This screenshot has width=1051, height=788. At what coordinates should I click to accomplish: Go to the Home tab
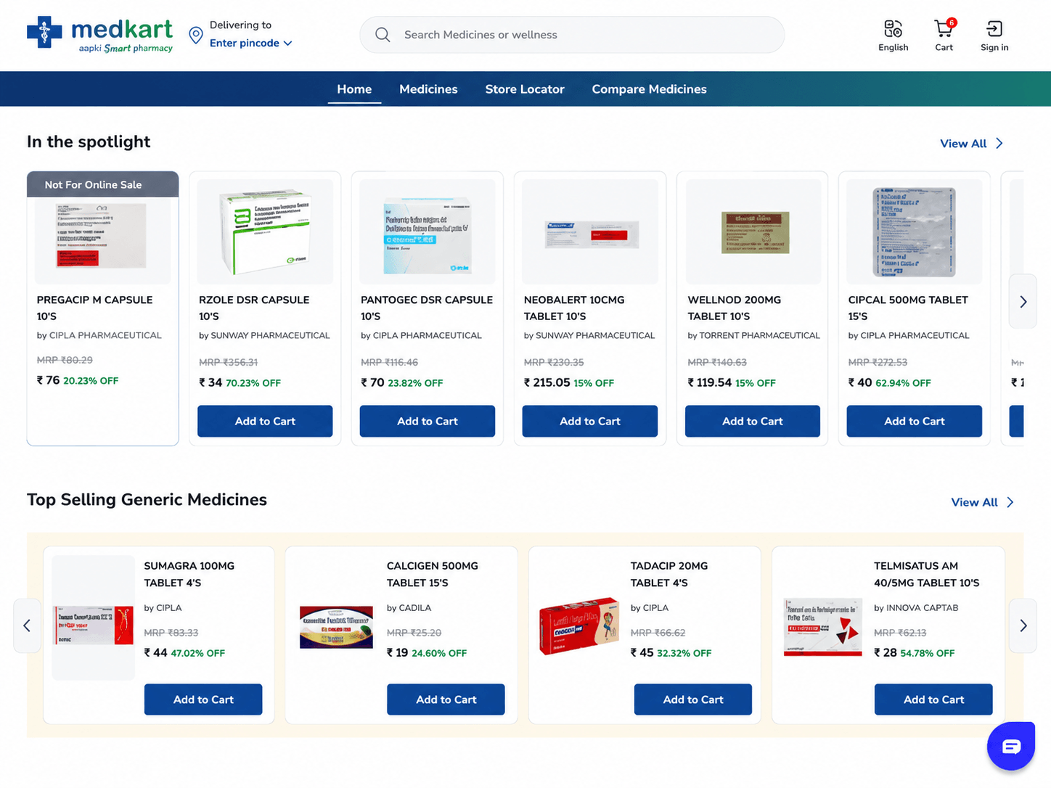tap(354, 89)
